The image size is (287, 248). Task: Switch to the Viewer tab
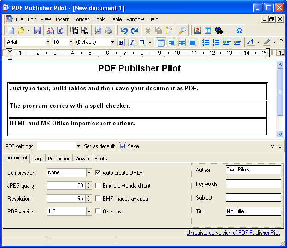(x=82, y=159)
